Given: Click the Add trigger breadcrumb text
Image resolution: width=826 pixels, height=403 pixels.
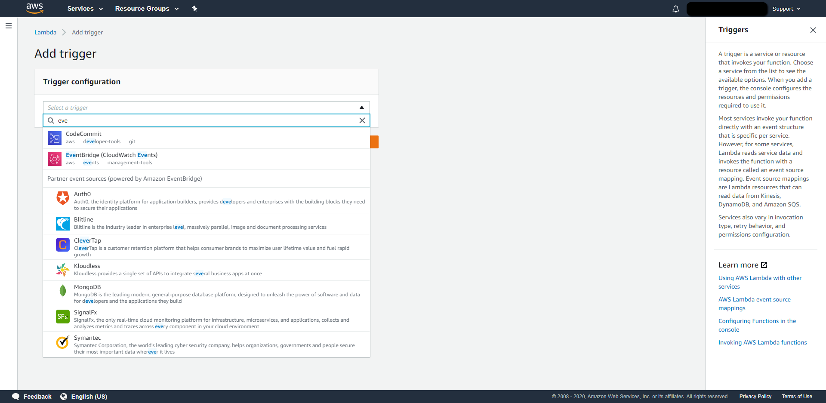Looking at the screenshot, I should [87, 32].
